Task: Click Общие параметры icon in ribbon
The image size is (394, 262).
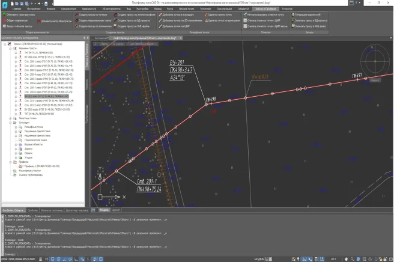Action: (4, 20)
